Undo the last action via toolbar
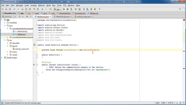The height and width of the screenshot is (105, 186). pos(14,9)
